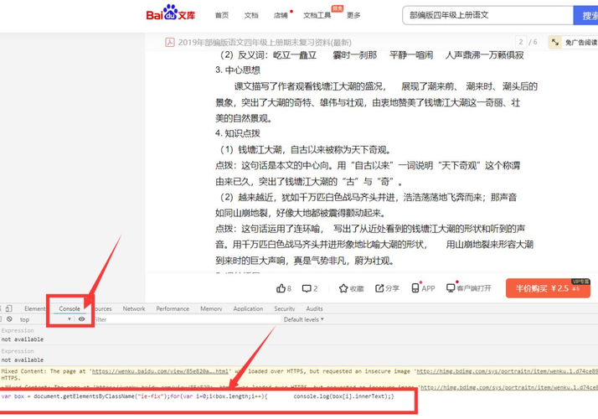Screen dimensions: 598x419
Task: Click 客户端打开 monitor icon
Action: pos(451,288)
